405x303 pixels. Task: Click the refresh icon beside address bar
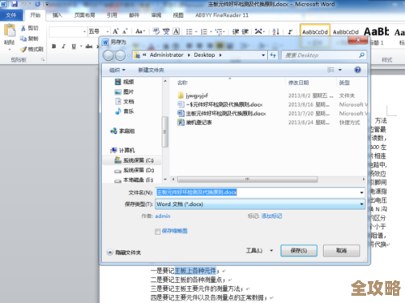273,55
